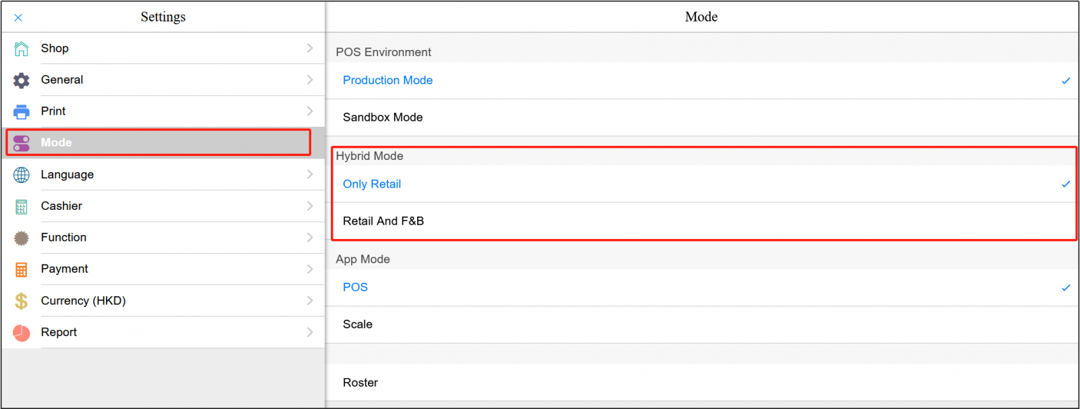Click the checkmark next to POS
The width and height of the screenshot is (1080, 409).
[x=1065, y=287]
